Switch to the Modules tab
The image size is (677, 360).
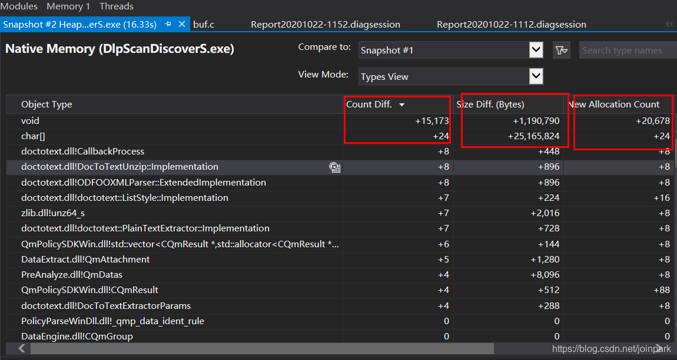pos(19,6)
